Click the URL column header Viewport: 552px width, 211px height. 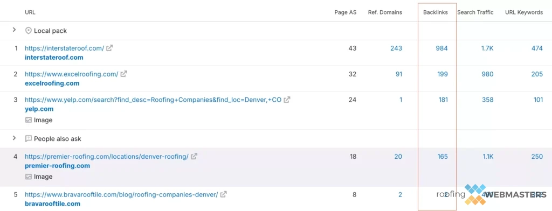point(30,12)
